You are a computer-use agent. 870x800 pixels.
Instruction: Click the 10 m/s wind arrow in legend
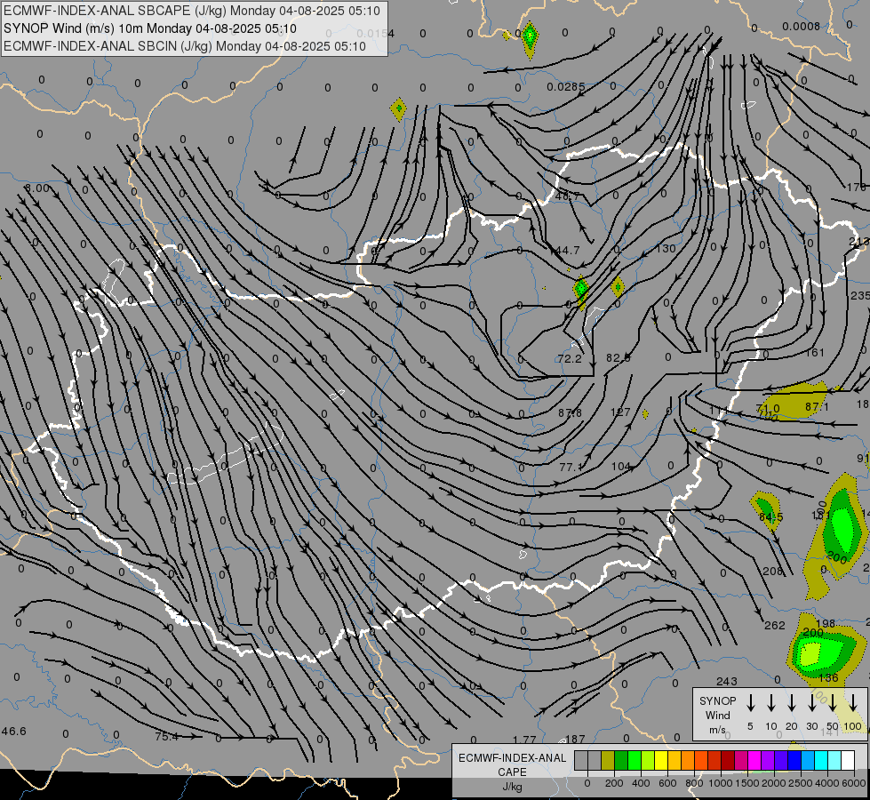(771, 702)
